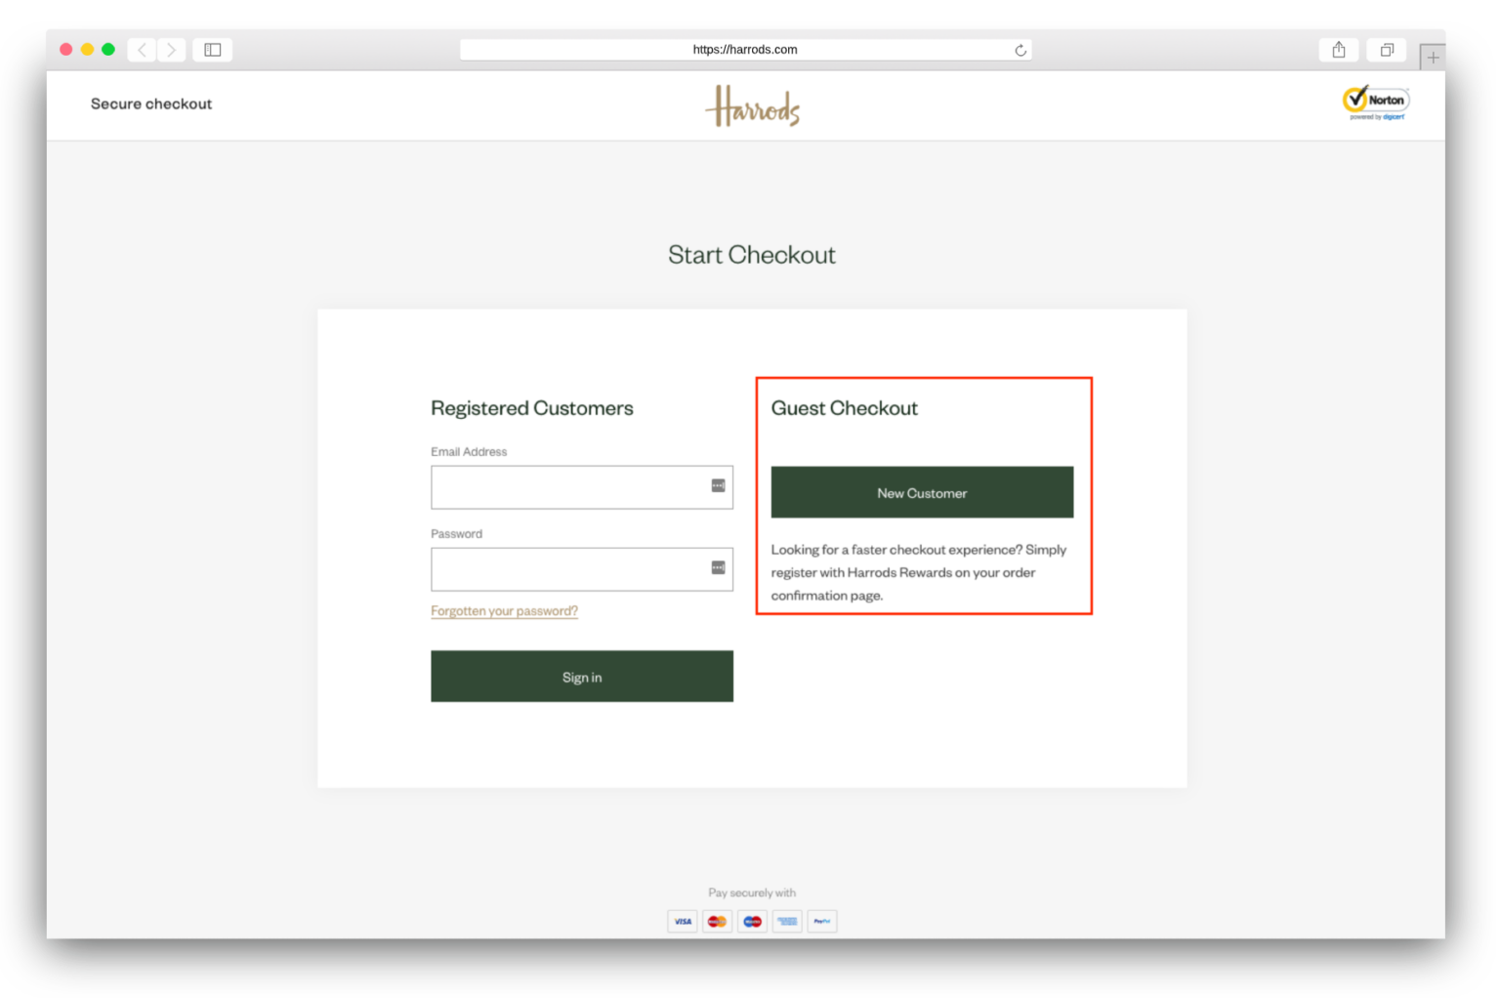Image resolution: width=1500 pixels, height=998 pixels.
Task: Click the Norton Secured badge
Action: pyautogui.click(x=1375, y=102)
